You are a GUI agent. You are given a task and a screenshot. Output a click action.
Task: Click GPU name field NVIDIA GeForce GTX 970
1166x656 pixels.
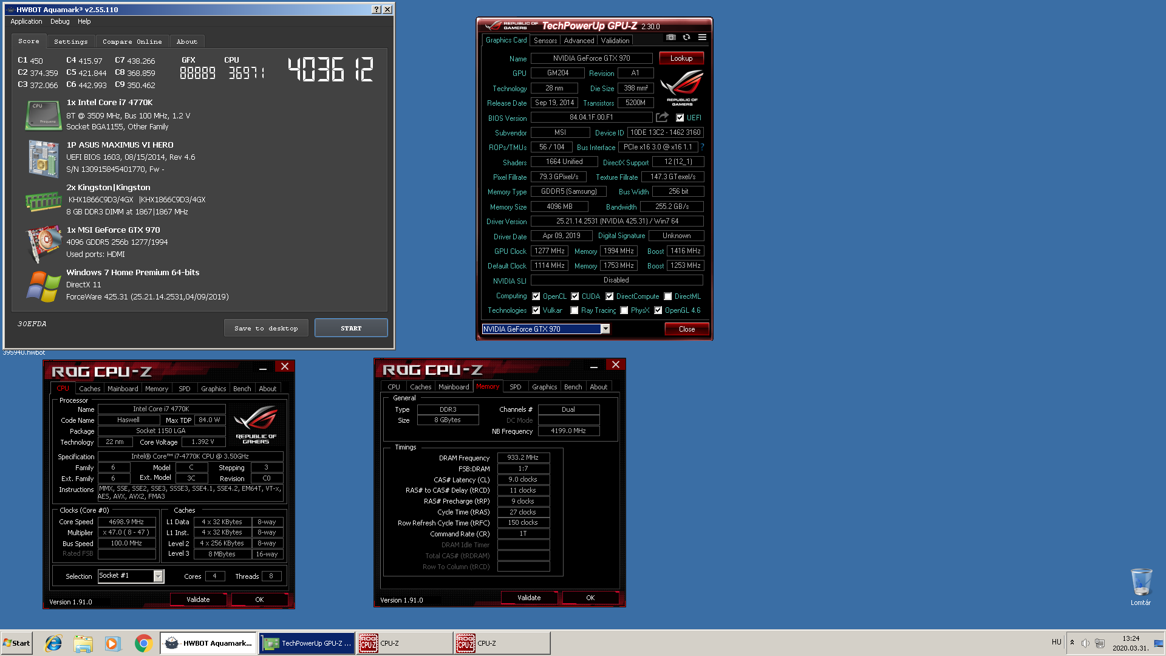pyautogui.click(x=592, y=58)
